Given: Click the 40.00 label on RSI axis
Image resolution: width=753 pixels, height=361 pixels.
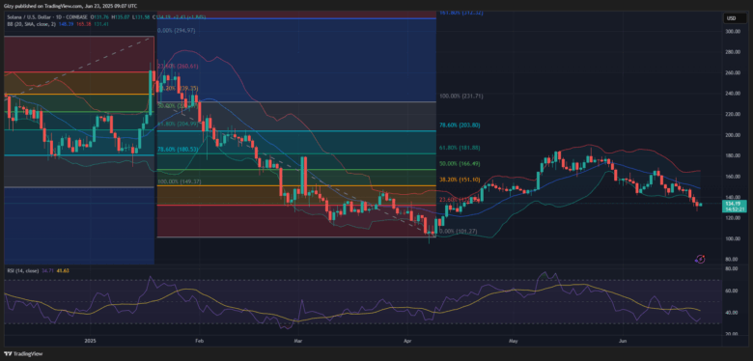Looking at the screenshot, I should click(x=731, y=313).
